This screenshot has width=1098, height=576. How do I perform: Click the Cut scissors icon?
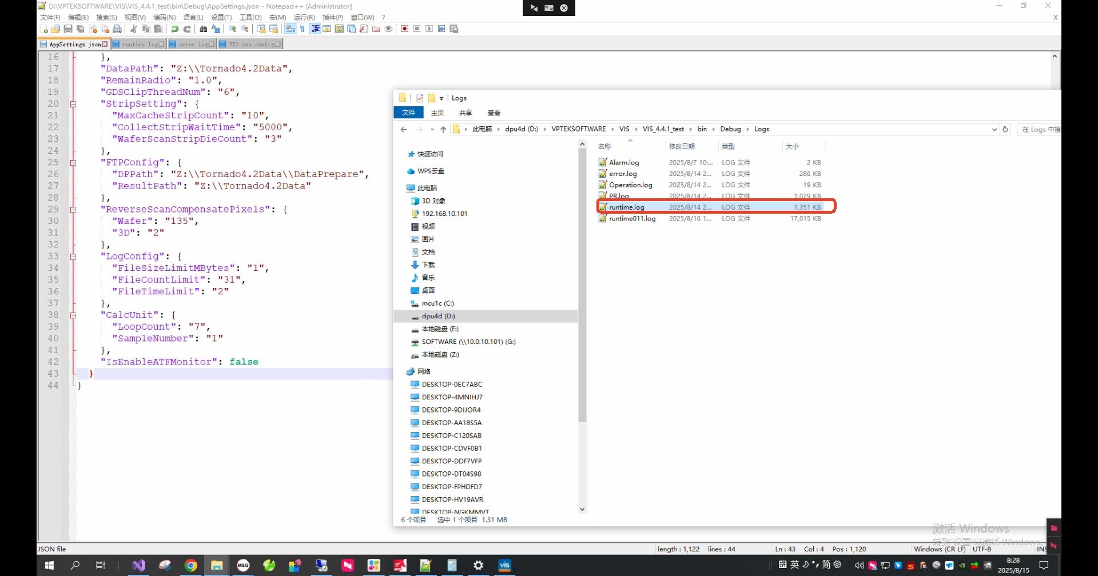click(x=133, y=29)
